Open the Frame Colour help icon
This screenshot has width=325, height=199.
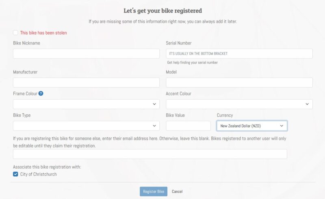[41, 94]
